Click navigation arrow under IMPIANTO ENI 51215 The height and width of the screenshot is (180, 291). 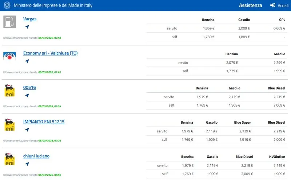click(x=27, y=130)
